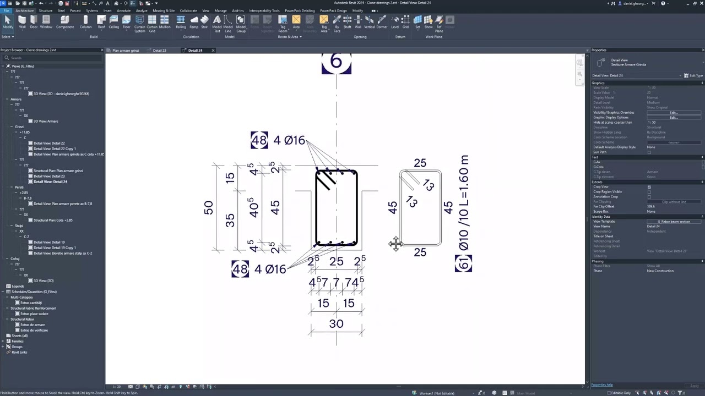Screen dimensions: 705x396
Task: Check the Annotation Crop box
Action: [x=649, y=197]
